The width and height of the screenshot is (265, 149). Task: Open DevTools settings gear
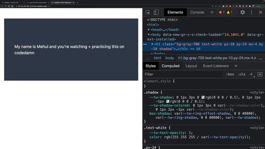pyautogui.click(x=243, y=12)
